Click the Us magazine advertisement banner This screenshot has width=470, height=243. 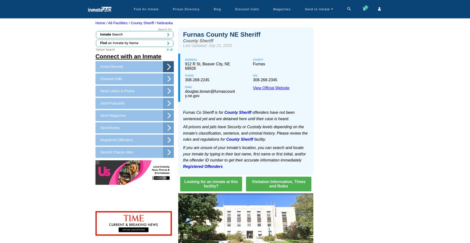tap(133, 172)
